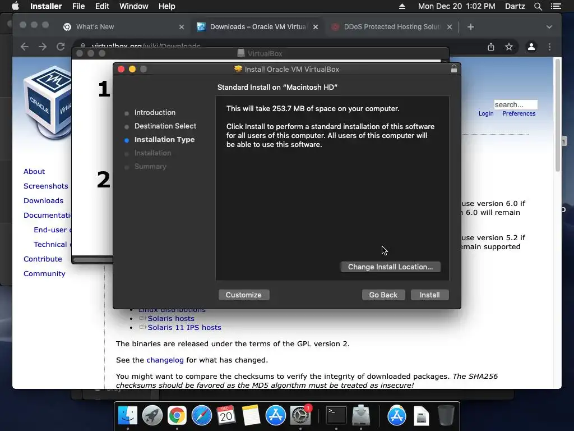The image size is (574, 431).
Task: Click Change Install Location button
Action: click(x=390, y=267)
